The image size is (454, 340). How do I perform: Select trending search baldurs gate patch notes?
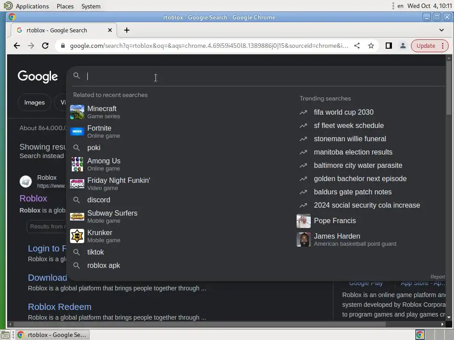352,192
